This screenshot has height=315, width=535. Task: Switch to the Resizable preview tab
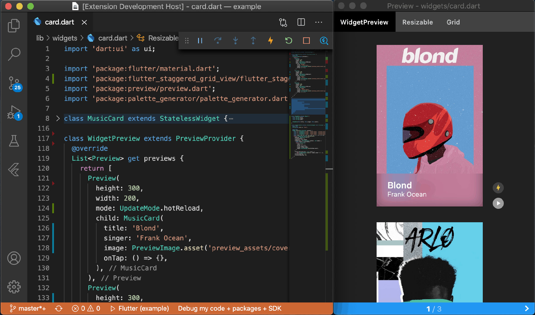(x=417, y=22)
